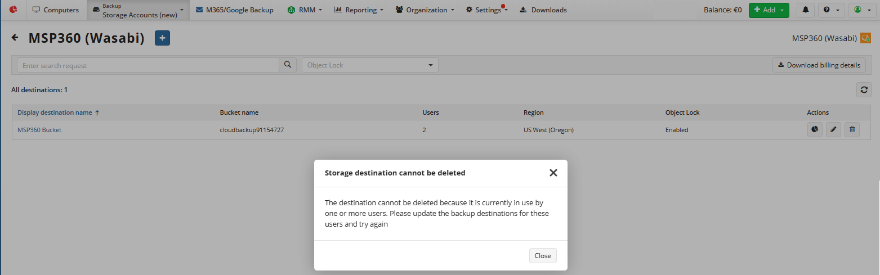Click Download billing details button
The height and width of the screenshot is (275, 880).
[819, 65]
